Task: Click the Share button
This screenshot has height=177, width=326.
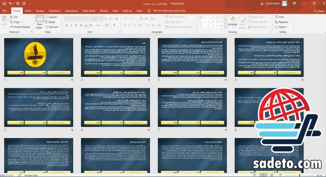Action: [x=319, y=11]
